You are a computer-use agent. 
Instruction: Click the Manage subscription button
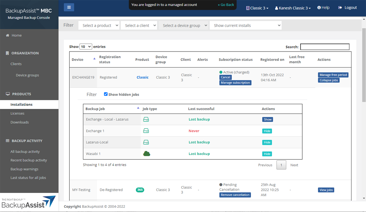(235, 83)
